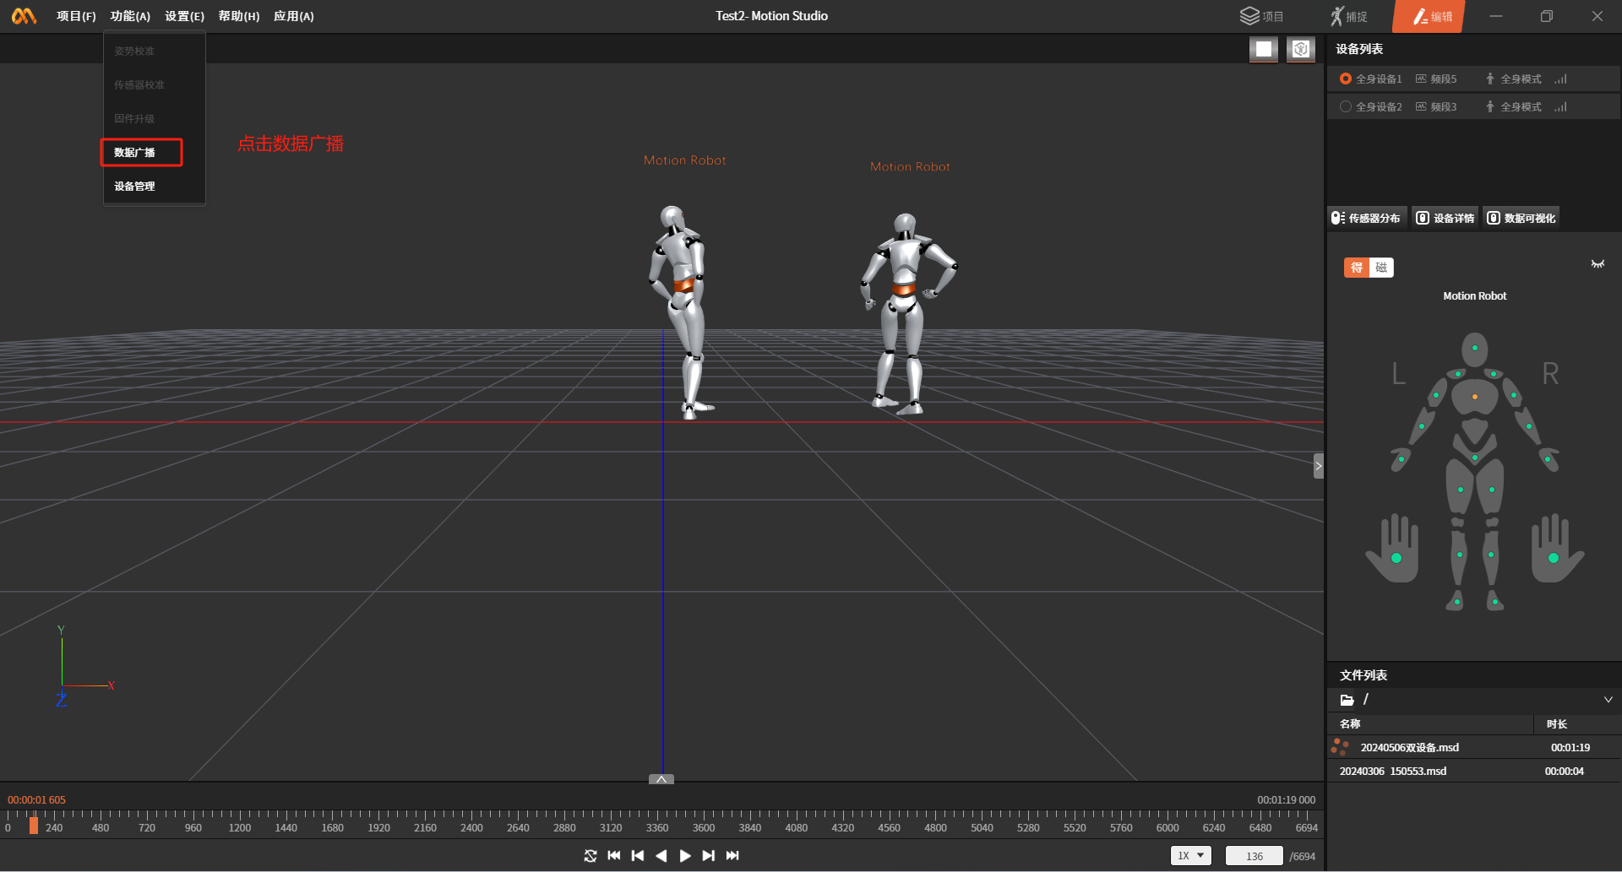Switch the toggle to 磁 mode
This screenshot has height=872, width=1622.
1381,268
